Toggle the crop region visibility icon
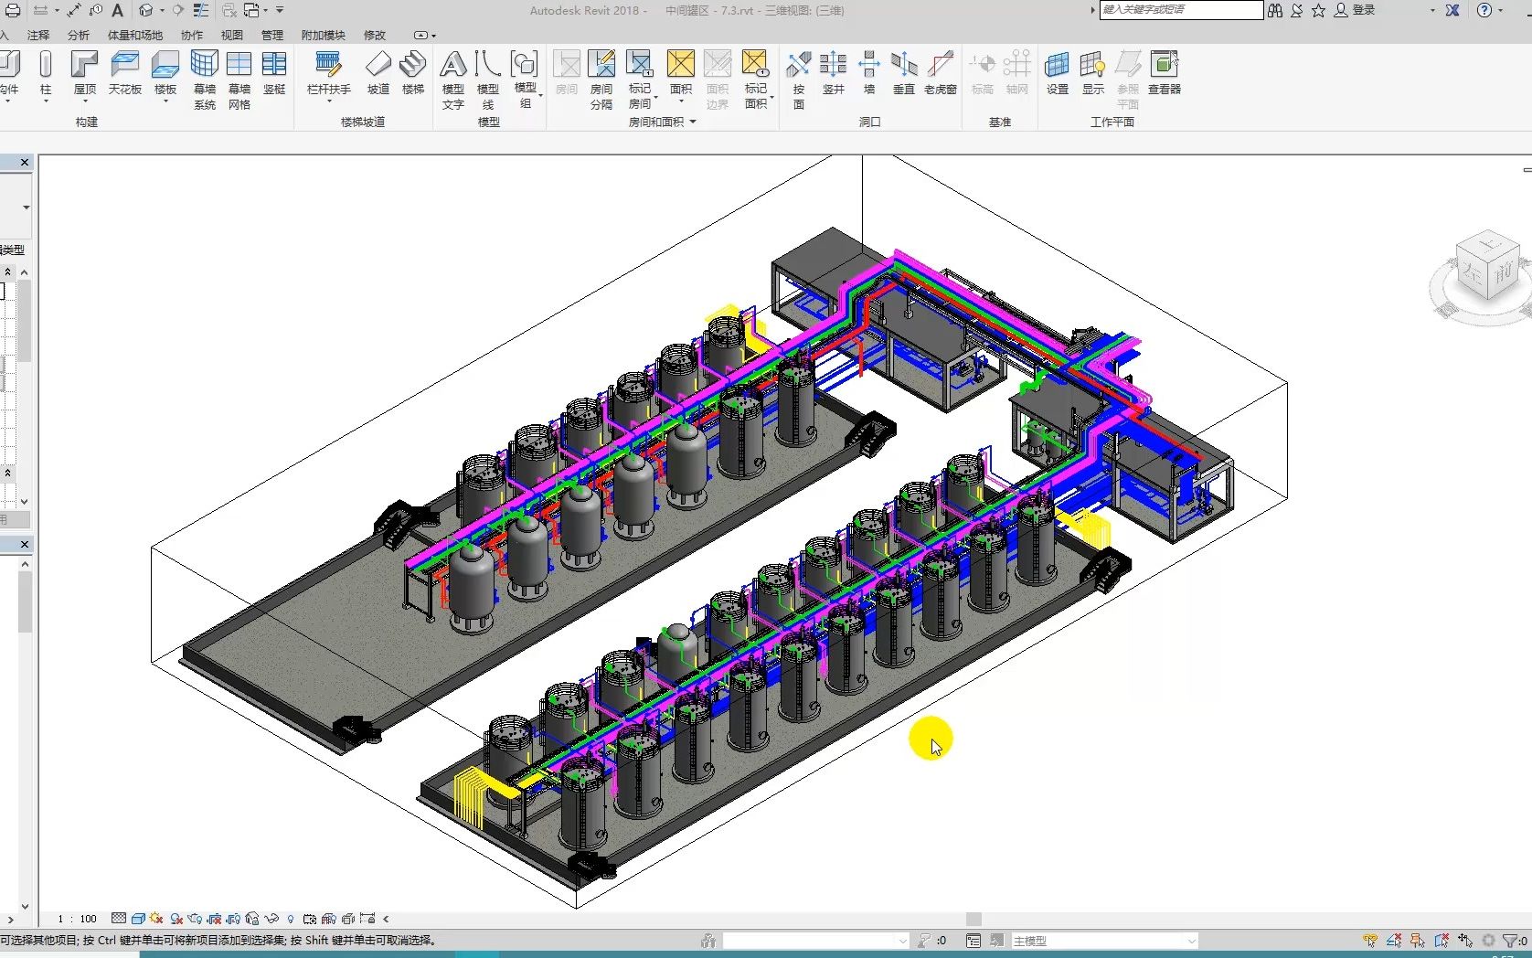Image resolution: width=1532 pixels, height=958 pixels. 235,919
